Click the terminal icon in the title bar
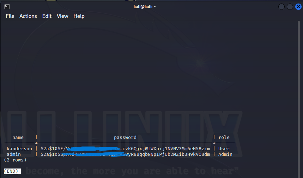This screenshot has height=178, width=303. (7, 7)
